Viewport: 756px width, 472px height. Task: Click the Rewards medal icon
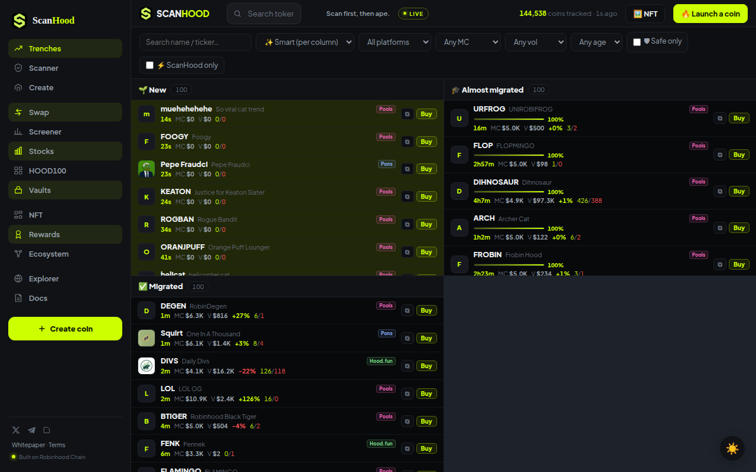pos(18,234)
